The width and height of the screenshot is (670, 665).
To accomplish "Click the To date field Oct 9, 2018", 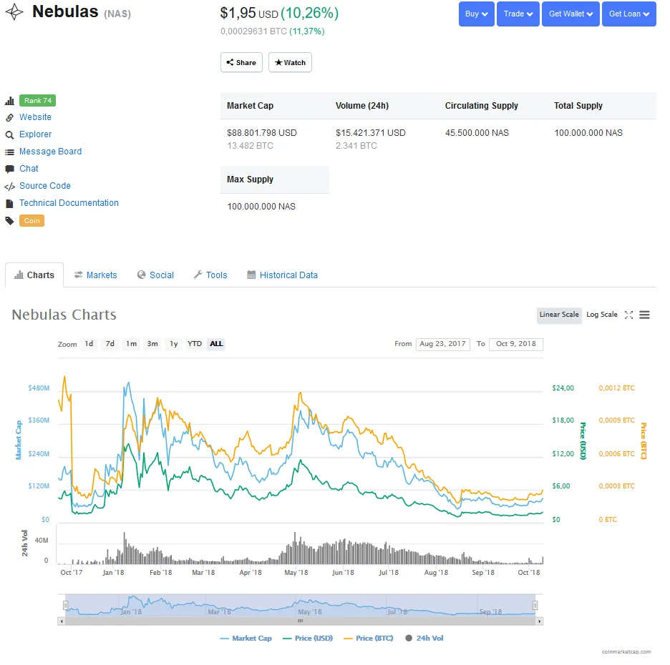I will (x=516, y=344).
